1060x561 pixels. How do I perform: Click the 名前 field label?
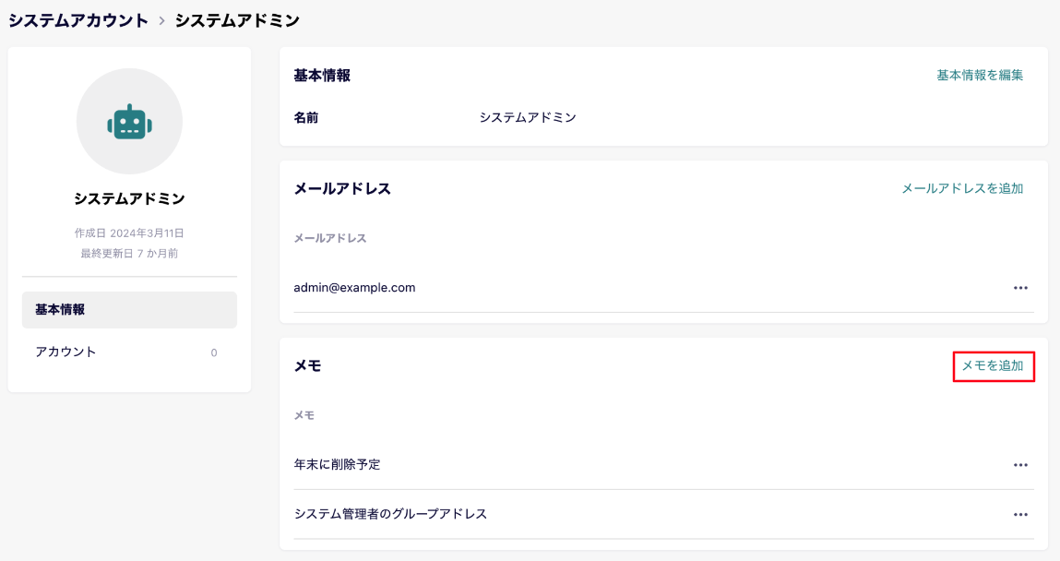coord(305,117)
